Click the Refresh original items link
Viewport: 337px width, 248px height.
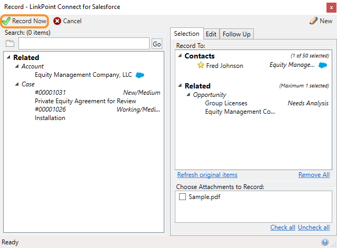207,175
